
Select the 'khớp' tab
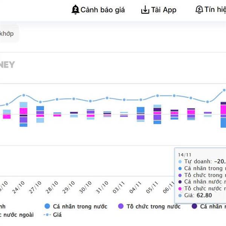click(7, 34)
